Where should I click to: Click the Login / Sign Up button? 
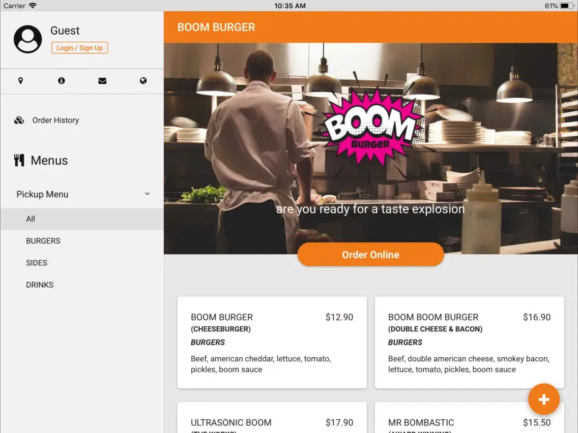(79, 48)
